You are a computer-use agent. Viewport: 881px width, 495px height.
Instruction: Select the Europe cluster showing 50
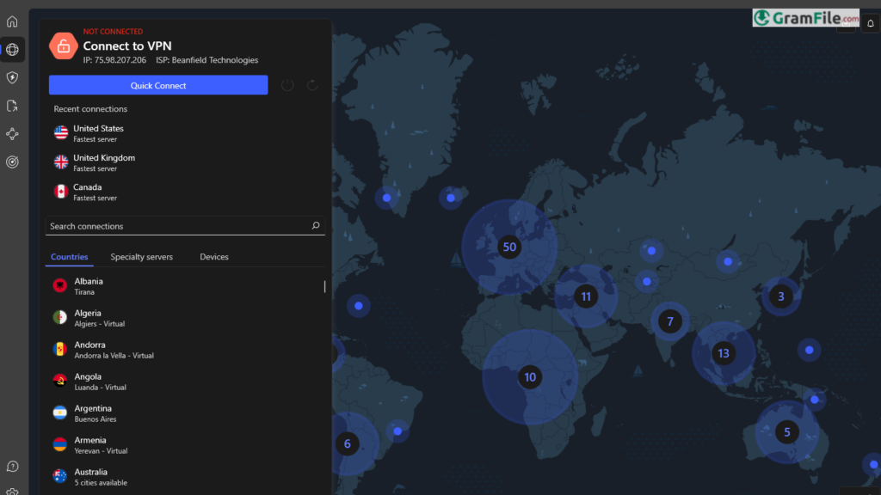[509, 247]
